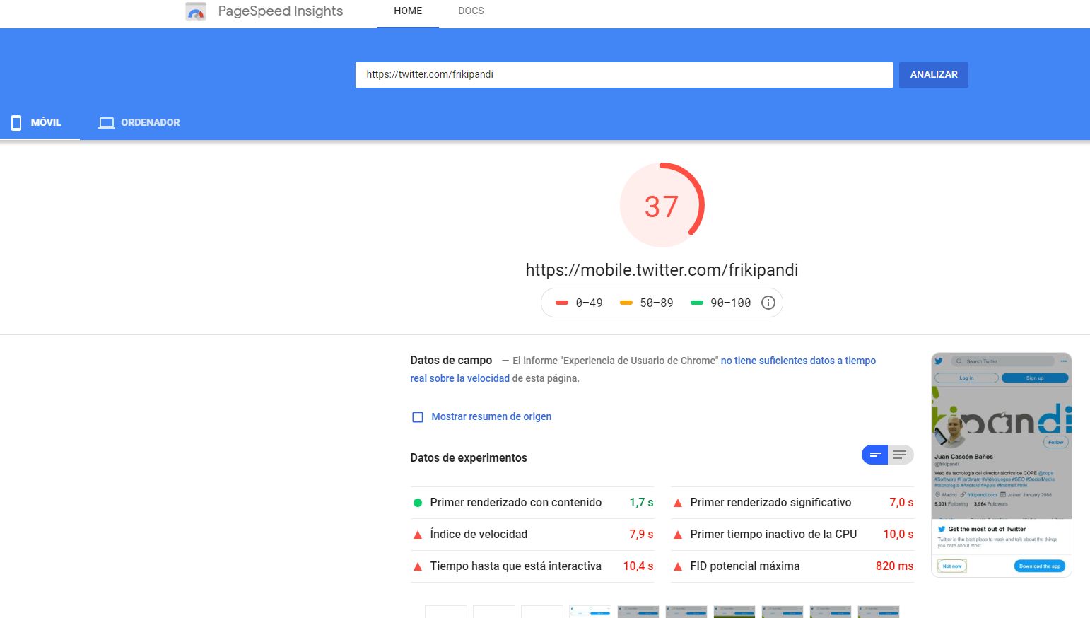The height and width of the screenshot is (618, 1090).
Task: Switch to the HOME tab
Action: click(x=408, y=11)
